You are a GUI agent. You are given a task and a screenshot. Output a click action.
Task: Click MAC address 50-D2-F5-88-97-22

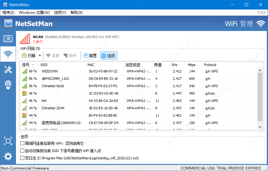tap(103, 71)
